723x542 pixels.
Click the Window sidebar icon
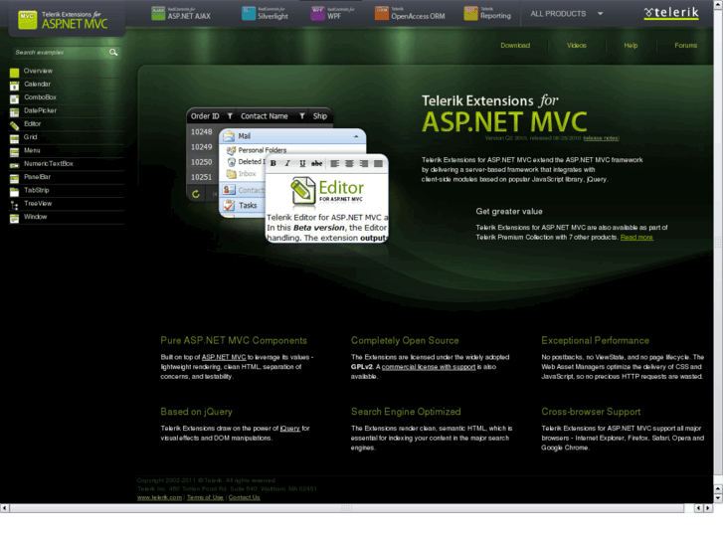point(14,218)
